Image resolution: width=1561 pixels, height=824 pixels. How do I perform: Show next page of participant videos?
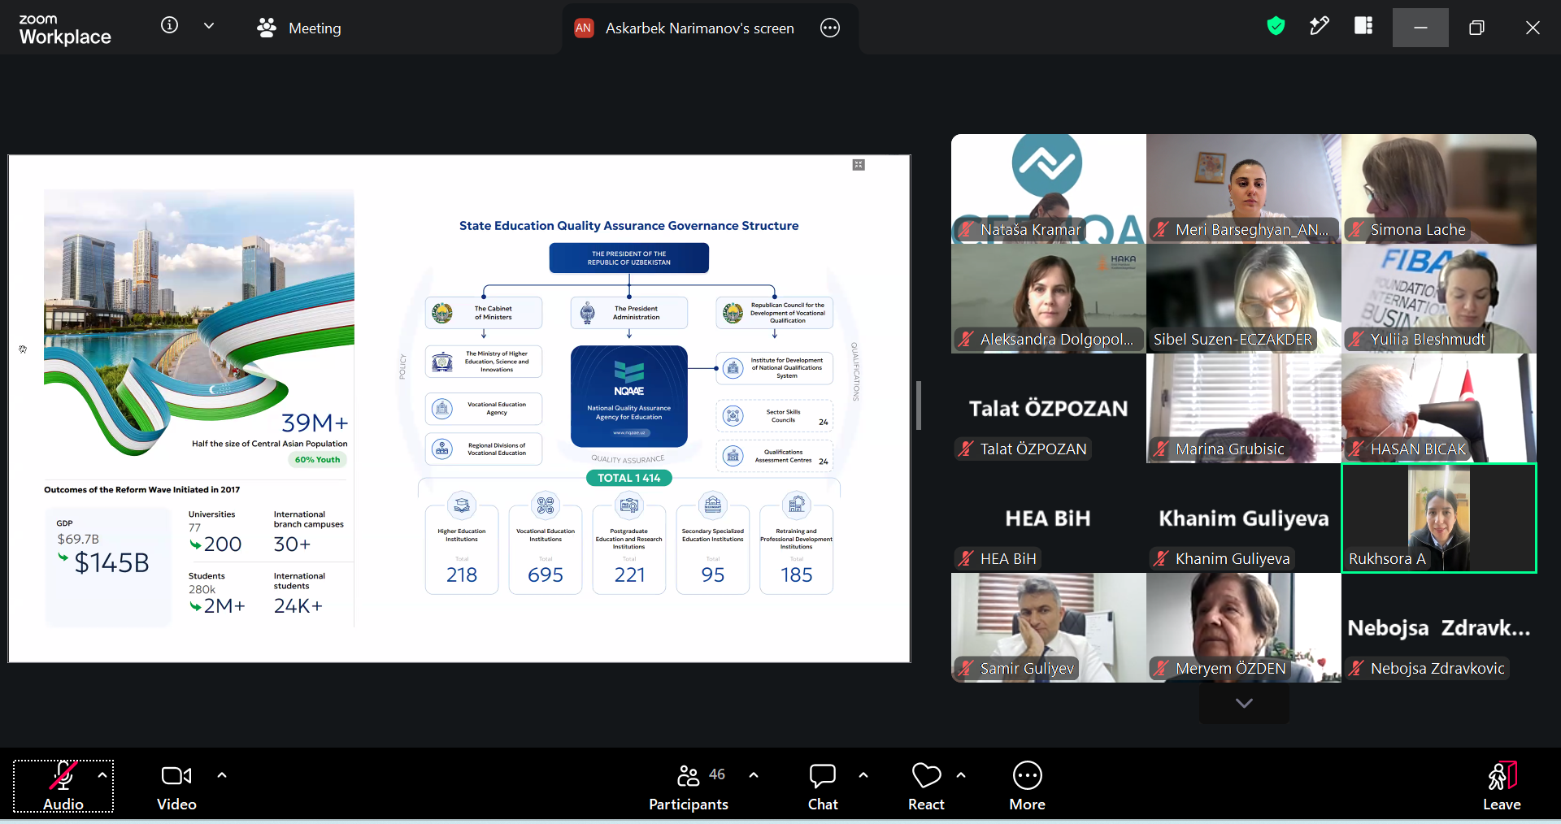pyautogui.click(x=1244, y=703)
